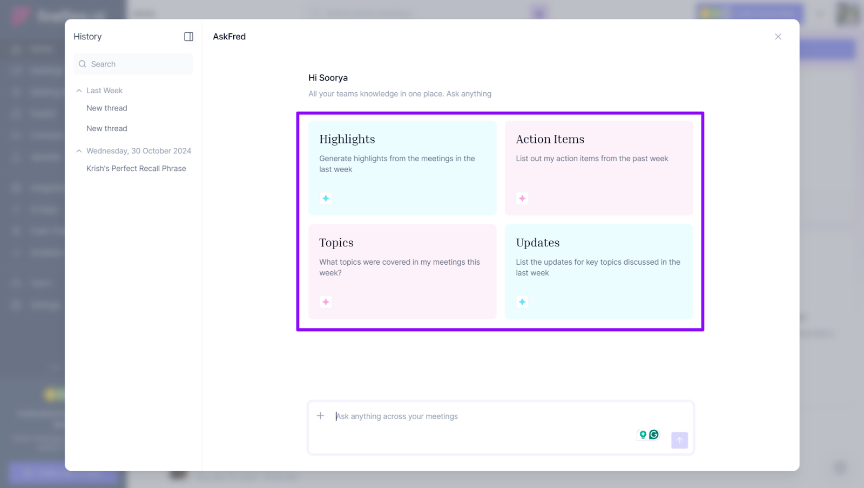Collapse the Wednesday, 30 October 2024 group

[x=79, y=151]
